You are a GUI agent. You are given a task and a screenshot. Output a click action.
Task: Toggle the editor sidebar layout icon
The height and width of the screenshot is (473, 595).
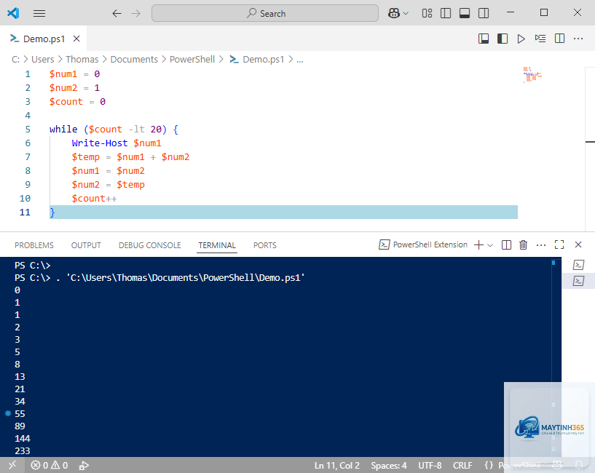(x=503, y=39)
